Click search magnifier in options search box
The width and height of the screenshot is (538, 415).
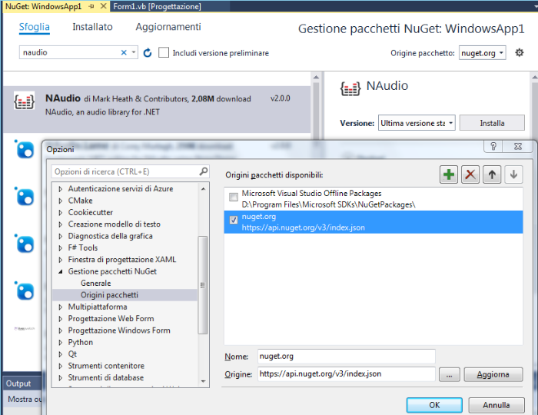point(204,171)
